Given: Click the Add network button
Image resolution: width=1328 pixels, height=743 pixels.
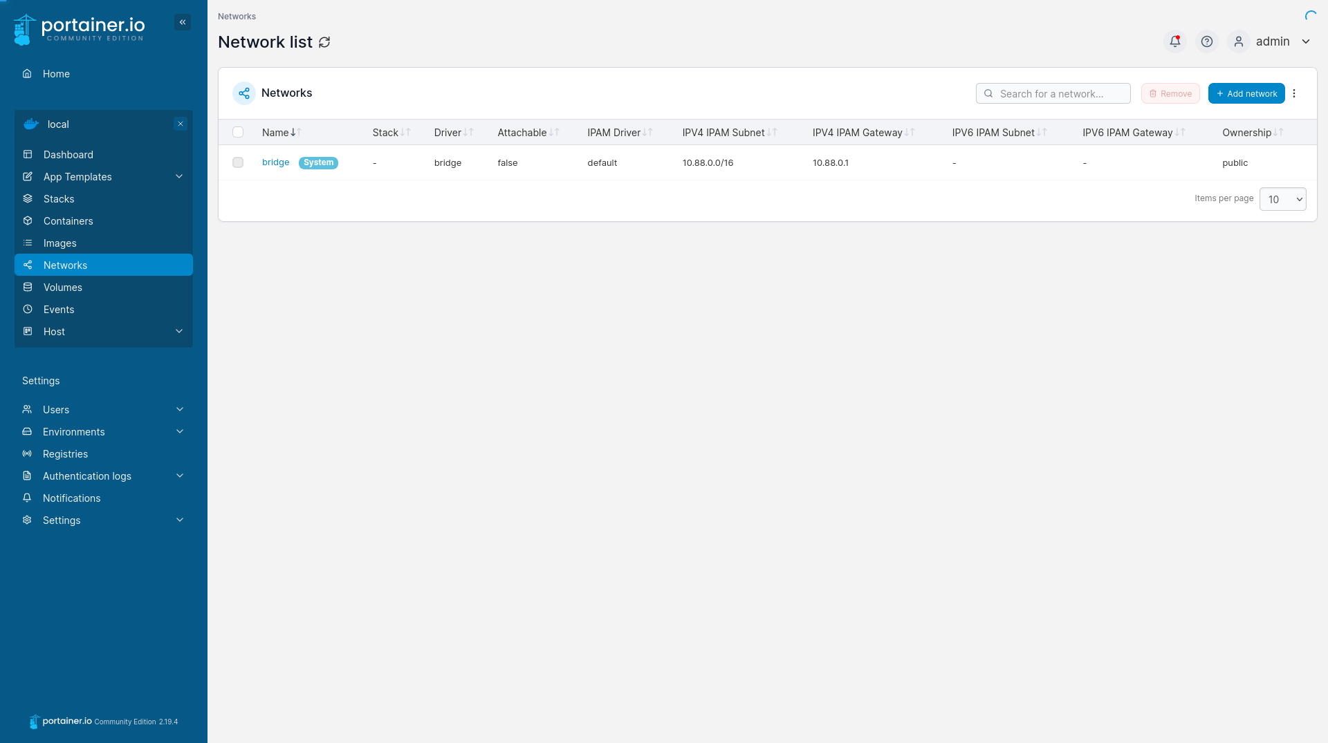Looking at the screenshot, I should [x=1246, y=93].
